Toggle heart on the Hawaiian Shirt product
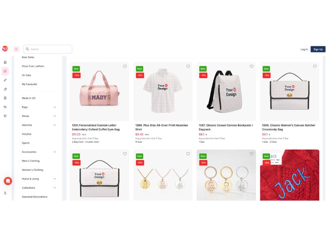 pyautogui.click(x=188, y=66)
